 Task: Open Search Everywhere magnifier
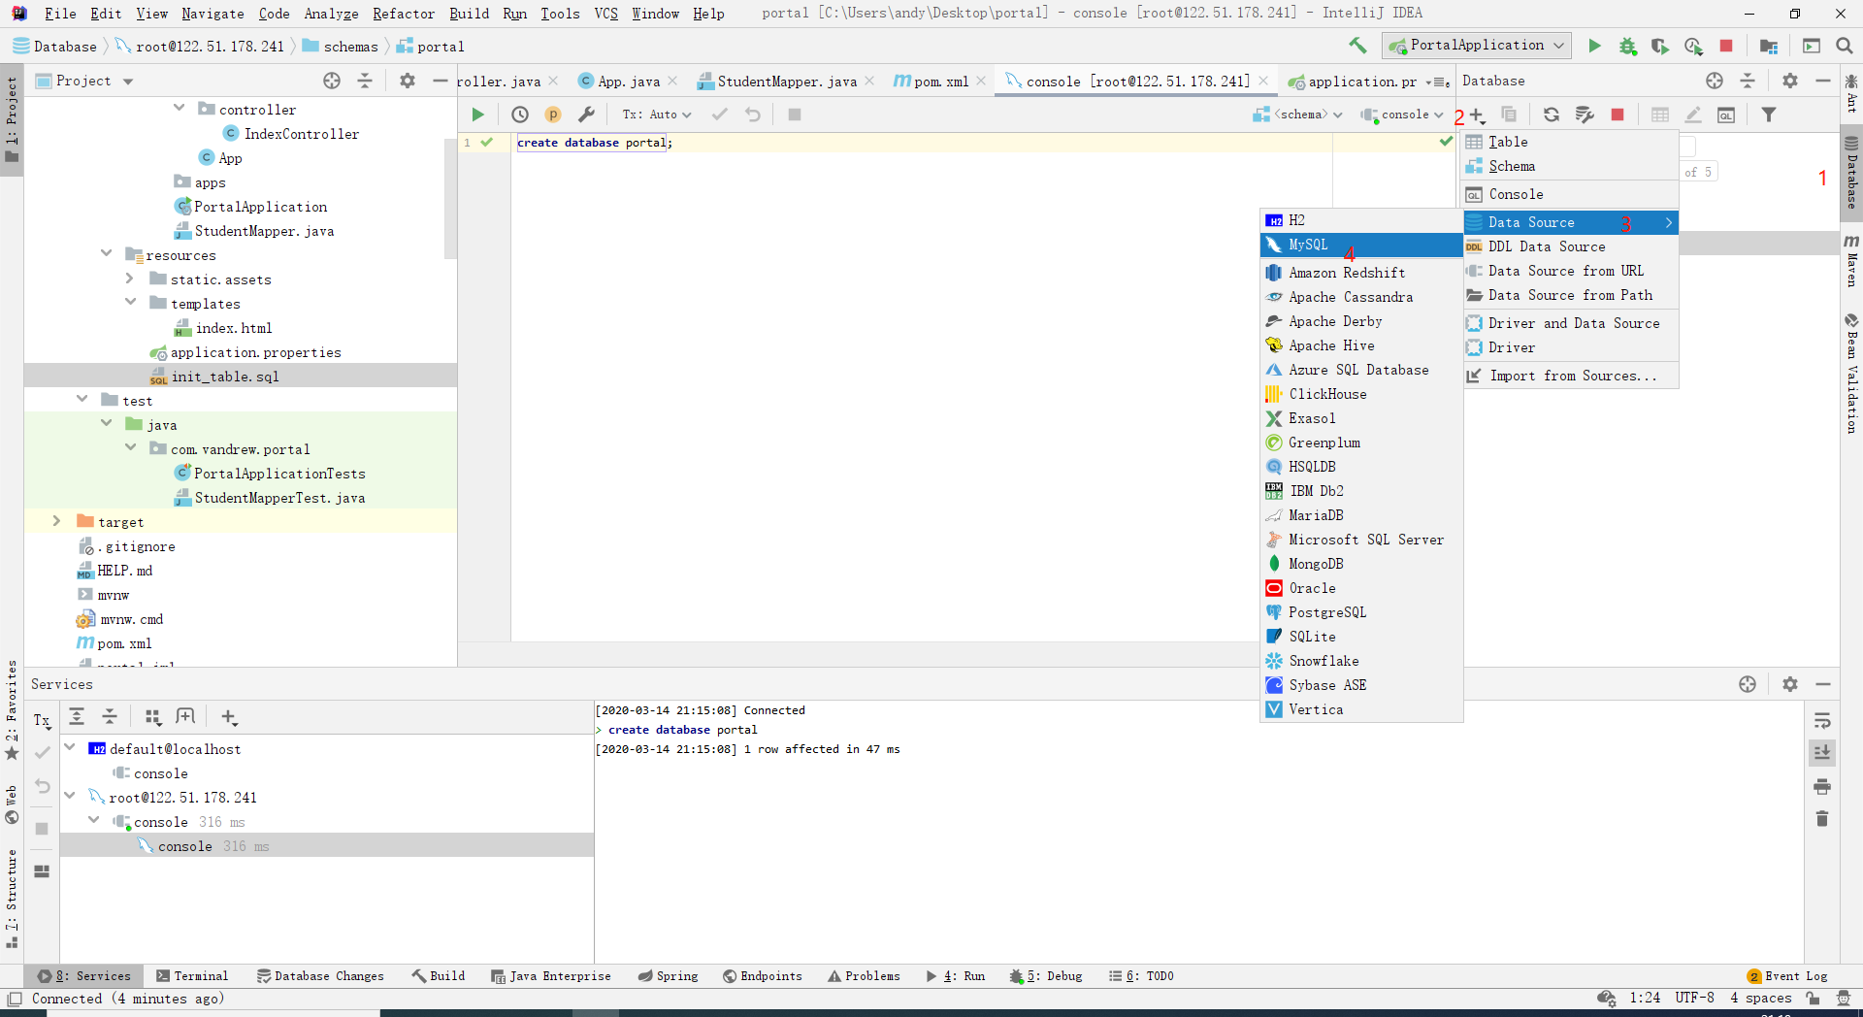[1845, 46]
